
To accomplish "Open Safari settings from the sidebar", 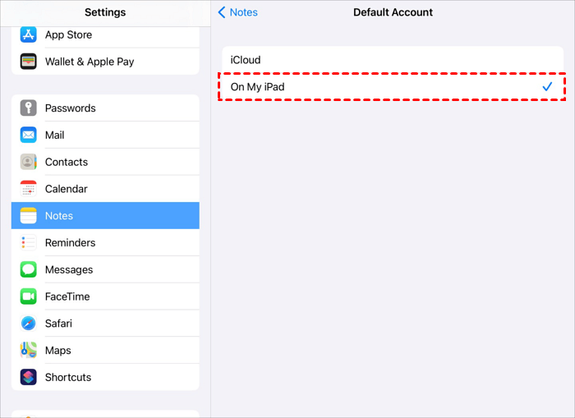I will tap(105, 324).
